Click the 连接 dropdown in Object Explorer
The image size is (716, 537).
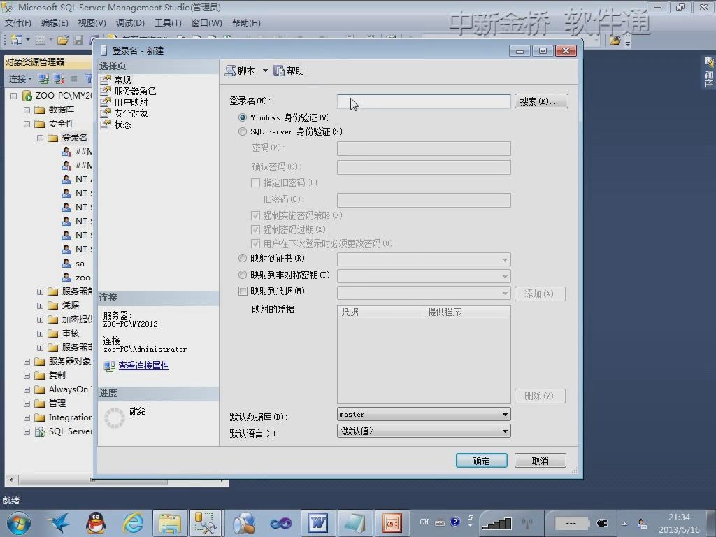[20, 79]
